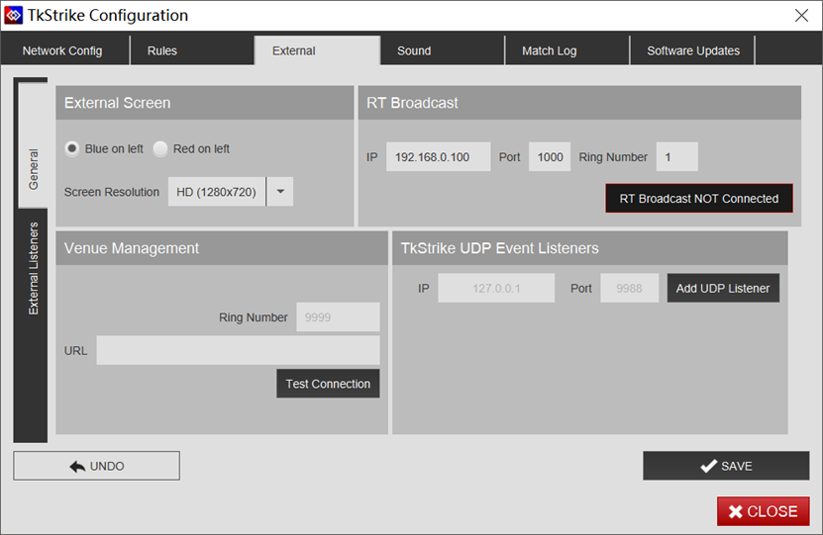Switch to the Network Config tab
Image resolution: width=823 pixels, height=535 pixels.
[61, 50]
